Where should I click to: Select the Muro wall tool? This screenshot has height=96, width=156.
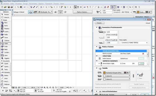click(6, 23)
